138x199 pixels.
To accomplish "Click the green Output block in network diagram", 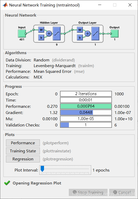I will (114, 33).
